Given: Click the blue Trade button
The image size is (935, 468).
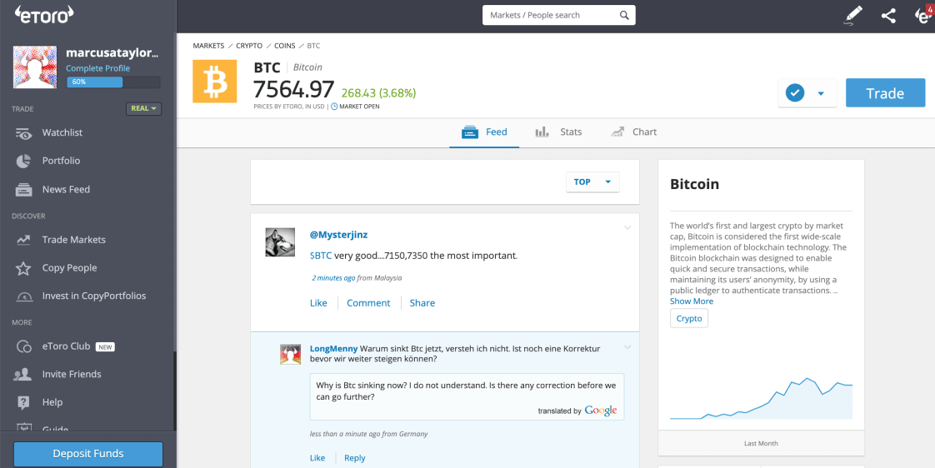Looking at the screenshot, I should 886,93.
